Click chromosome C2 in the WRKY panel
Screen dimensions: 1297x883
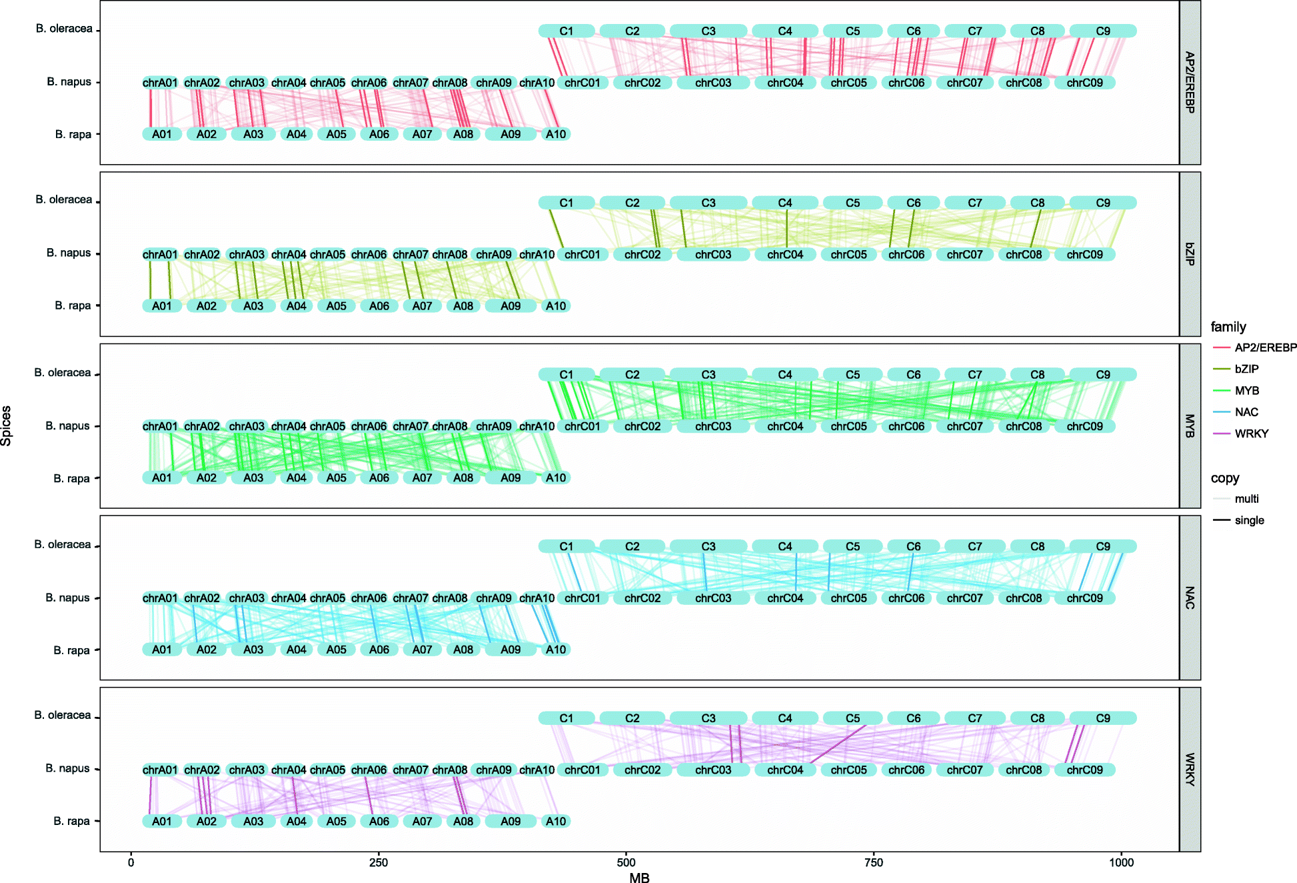pyautogui.click(x=633, y=718)
